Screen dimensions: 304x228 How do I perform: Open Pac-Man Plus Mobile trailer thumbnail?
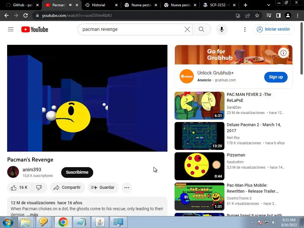click(x=199, y=197)
